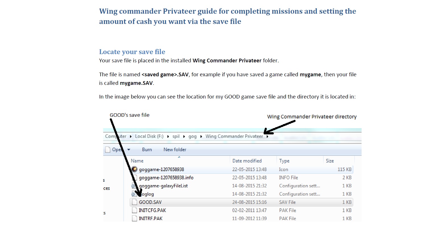This screenshot has width=437, height=246.
Task: Navigate to Local Disk (F:) breadcrumb
Action: [149, 136]
